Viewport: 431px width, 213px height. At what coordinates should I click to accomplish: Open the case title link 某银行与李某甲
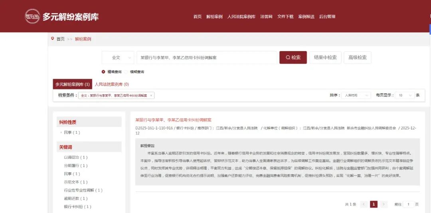[x=173, y=120]
